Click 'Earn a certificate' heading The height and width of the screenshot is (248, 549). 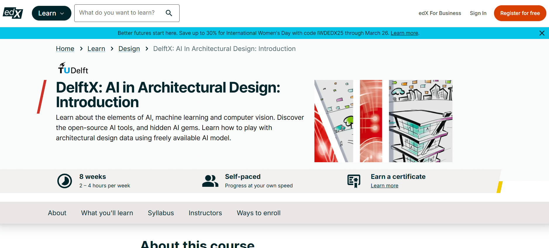(x=398, y=177)
